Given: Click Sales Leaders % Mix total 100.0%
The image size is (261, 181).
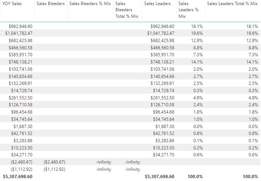Looking at the screenshot, I should pos(195,177).
